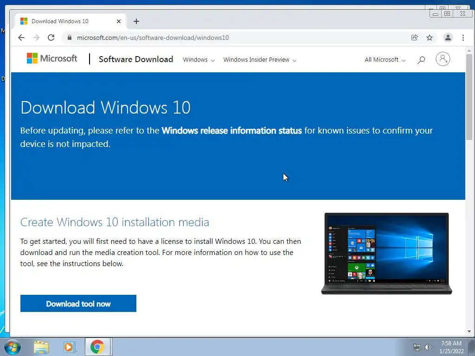Open File Explorer from taskbar
The width and height of the screenshot is (475, 356).
[41, 347]
